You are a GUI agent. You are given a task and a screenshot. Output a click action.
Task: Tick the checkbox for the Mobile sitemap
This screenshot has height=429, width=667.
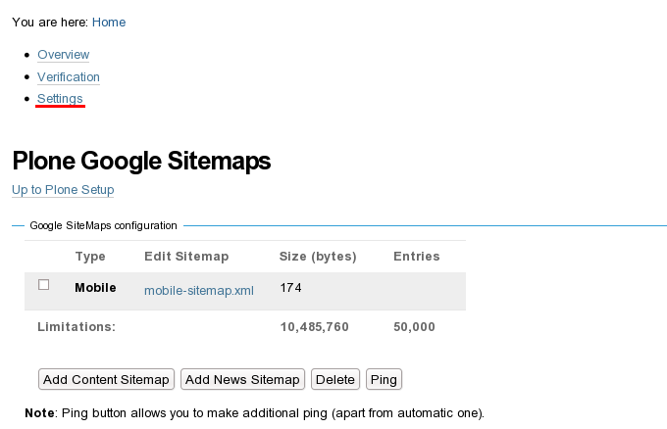pos(44,285)
